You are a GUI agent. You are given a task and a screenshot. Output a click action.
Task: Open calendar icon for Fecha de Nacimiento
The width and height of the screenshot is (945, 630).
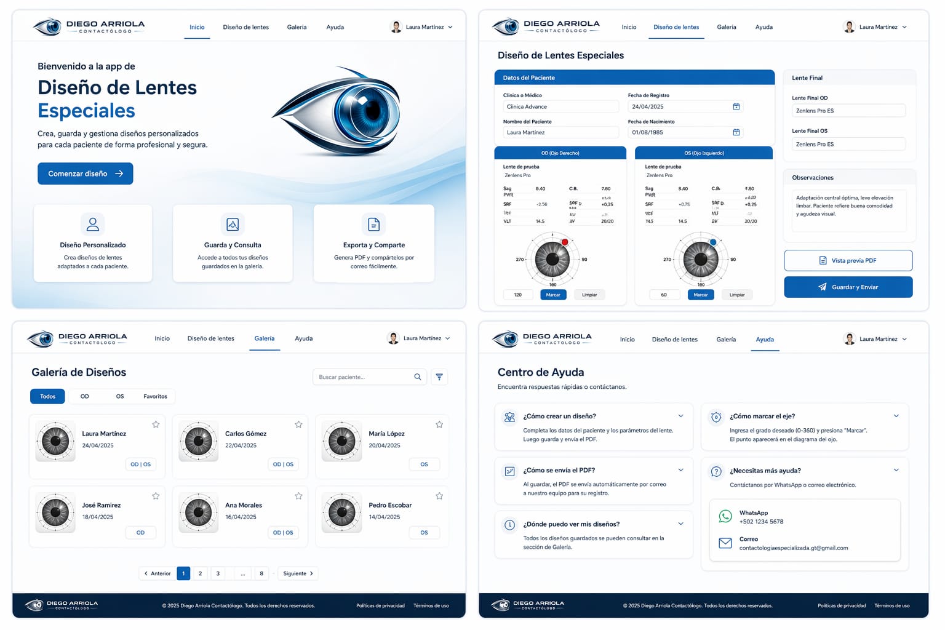(x=736, y=132)
